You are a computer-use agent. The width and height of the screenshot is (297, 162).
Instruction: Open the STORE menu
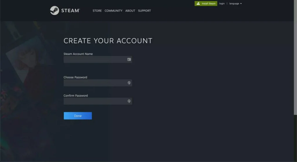(x=97, y=11)
